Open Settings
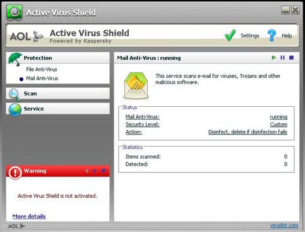This screenshot has width=305, height=232. point(249,35)
